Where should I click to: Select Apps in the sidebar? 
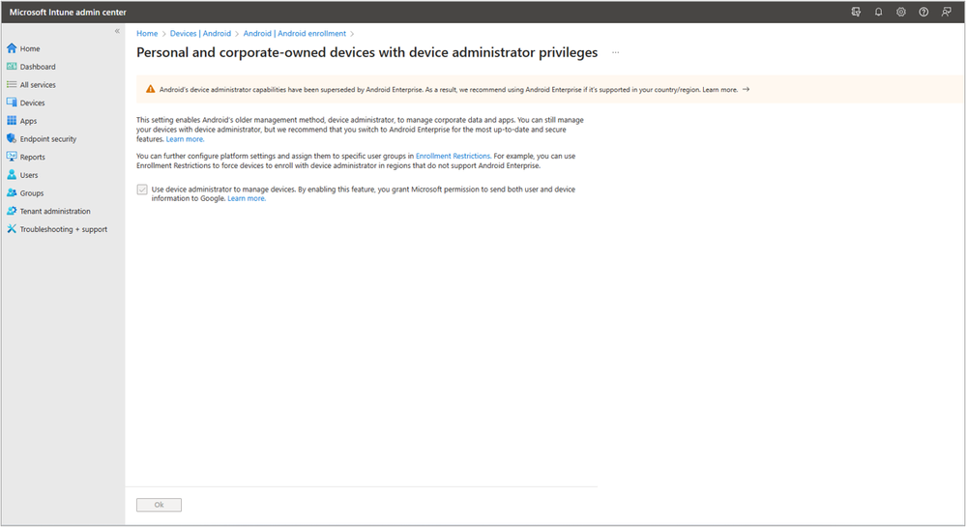click(x=28, y=121)
